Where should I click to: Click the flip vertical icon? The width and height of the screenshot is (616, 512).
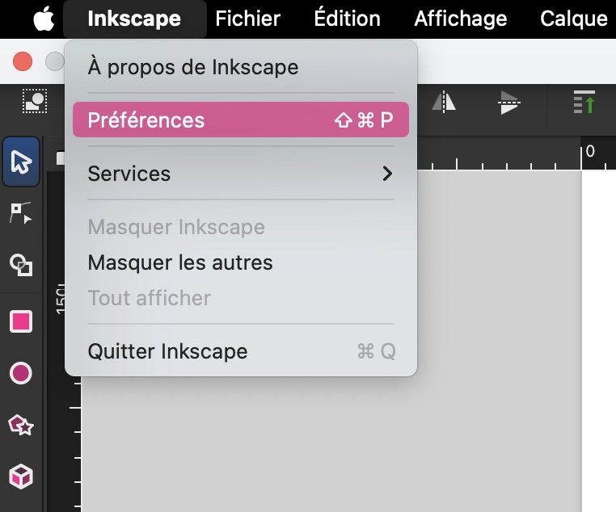click(x=508, y=103)
